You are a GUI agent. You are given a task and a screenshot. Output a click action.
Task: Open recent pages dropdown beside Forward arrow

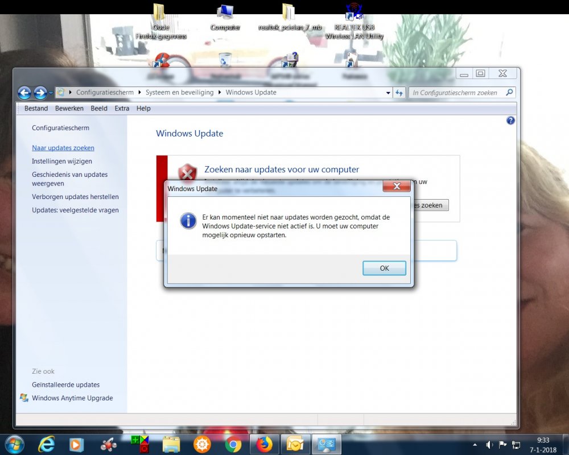tap(51, 93)
